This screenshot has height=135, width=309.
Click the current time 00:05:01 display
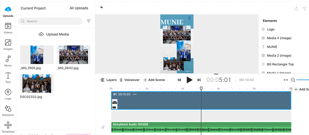(218, 80)
